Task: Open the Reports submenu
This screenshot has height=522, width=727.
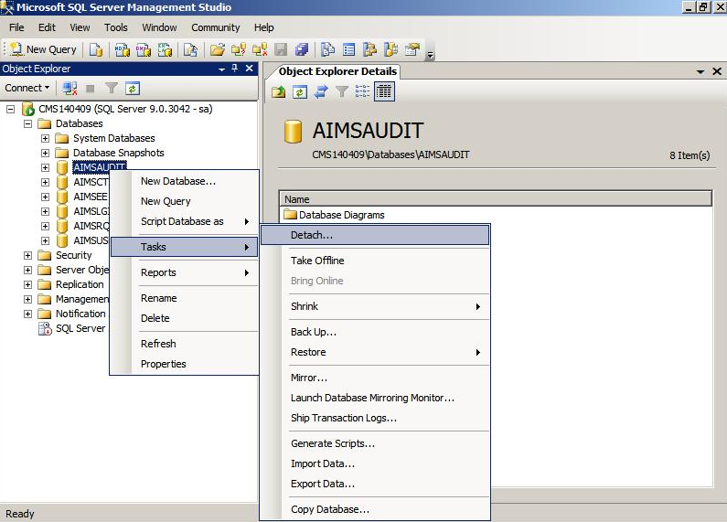Action: pos(184,272)
